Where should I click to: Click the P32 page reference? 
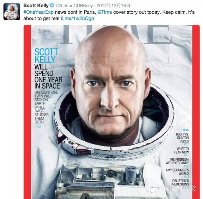pyautogui.click(x=38, y=126)
